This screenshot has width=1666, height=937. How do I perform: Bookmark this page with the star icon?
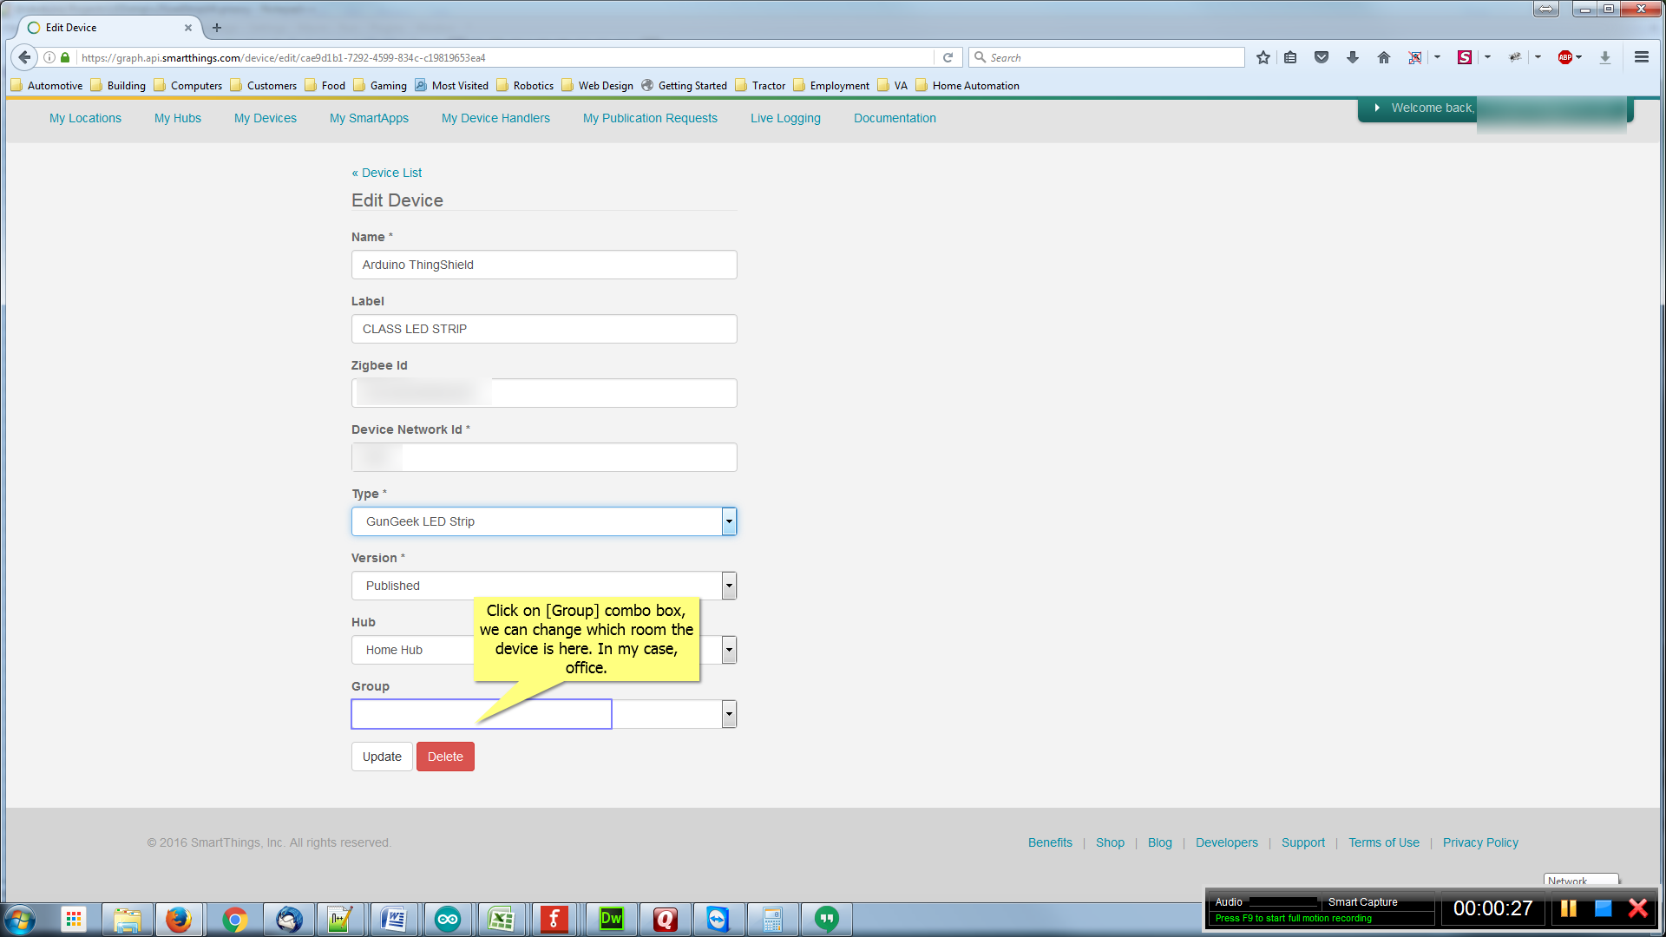[x=1263, y=57]
